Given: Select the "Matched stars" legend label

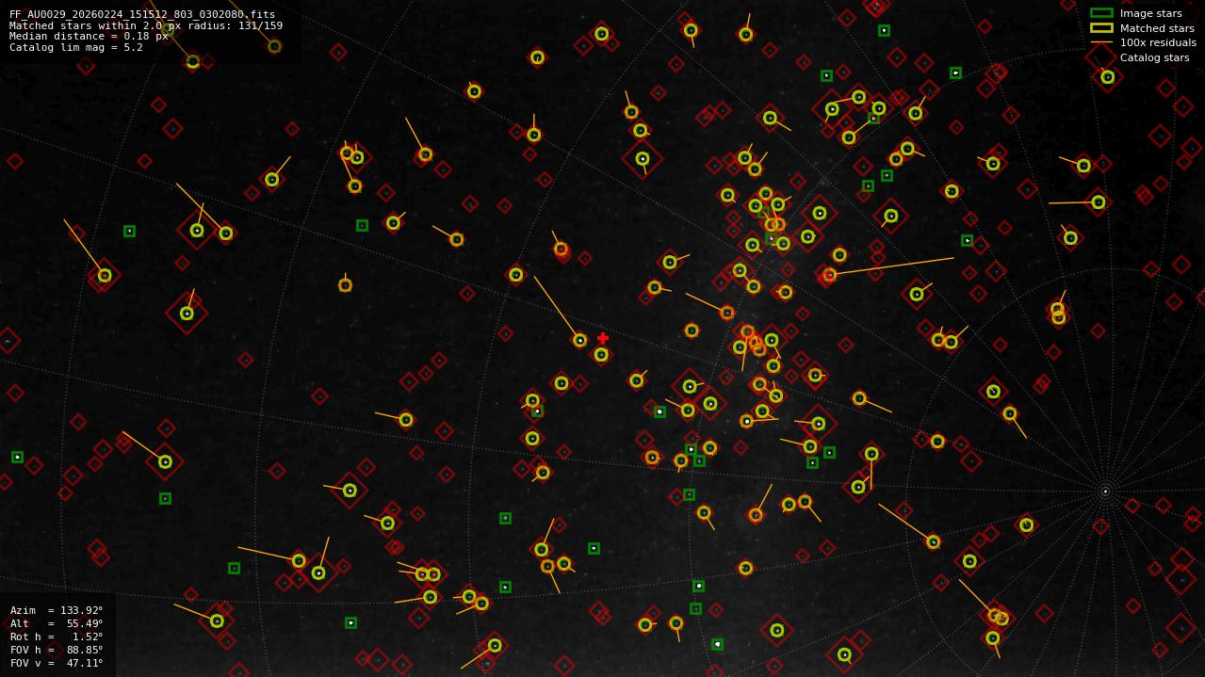Looking at the screenshot, I should click(x=1157, y=28).
